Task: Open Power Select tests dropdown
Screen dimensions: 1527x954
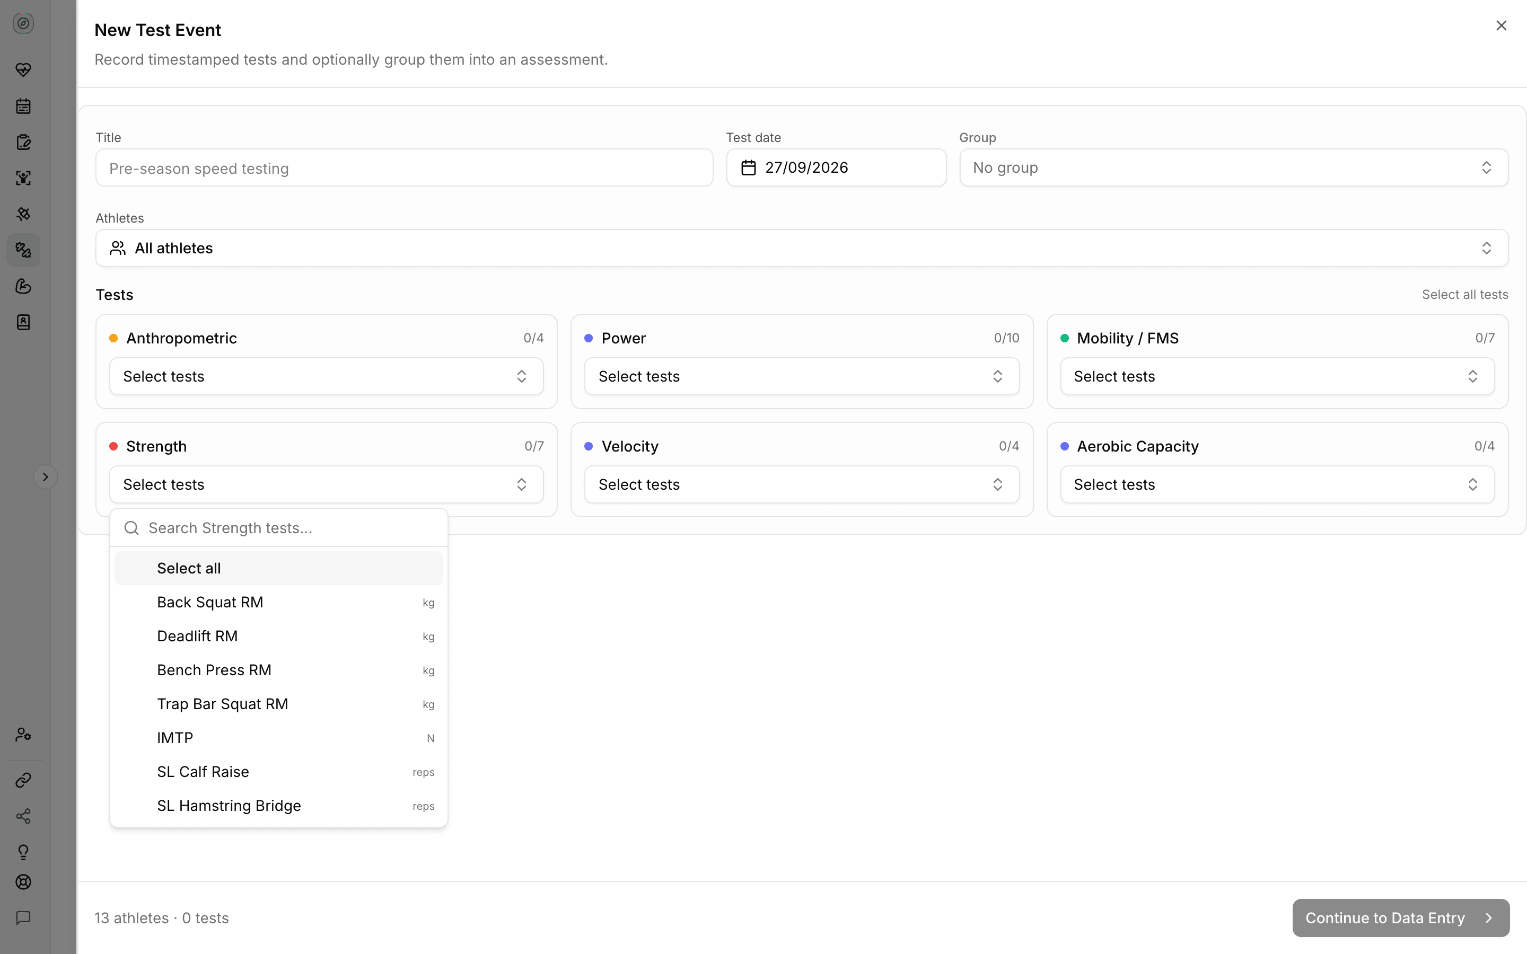Action: (801, 377)
